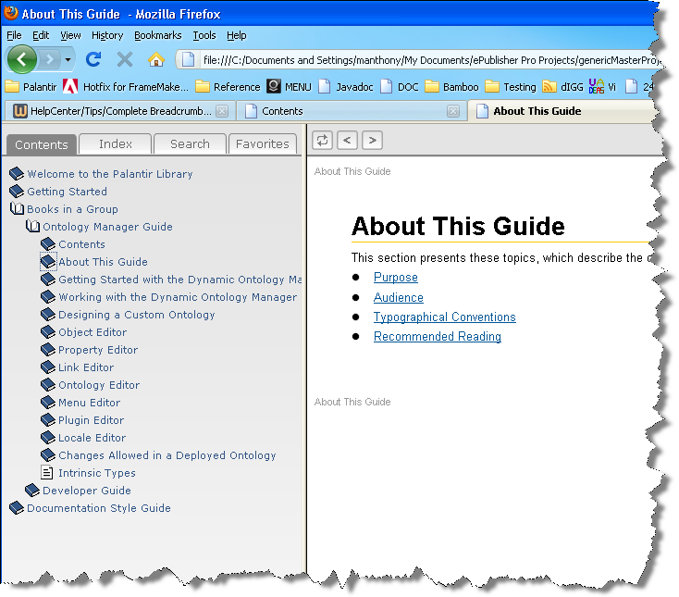
Task: Expand the Developer Guide book
Action: pos(32,491)
